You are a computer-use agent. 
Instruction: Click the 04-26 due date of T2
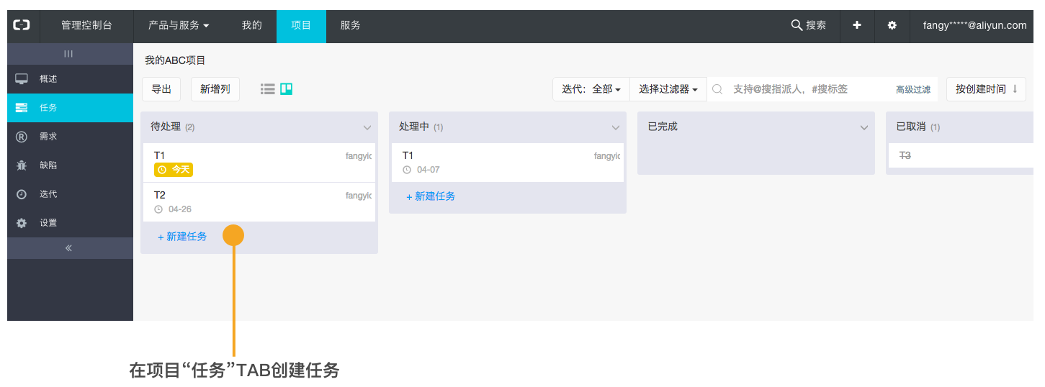point(173,209)
